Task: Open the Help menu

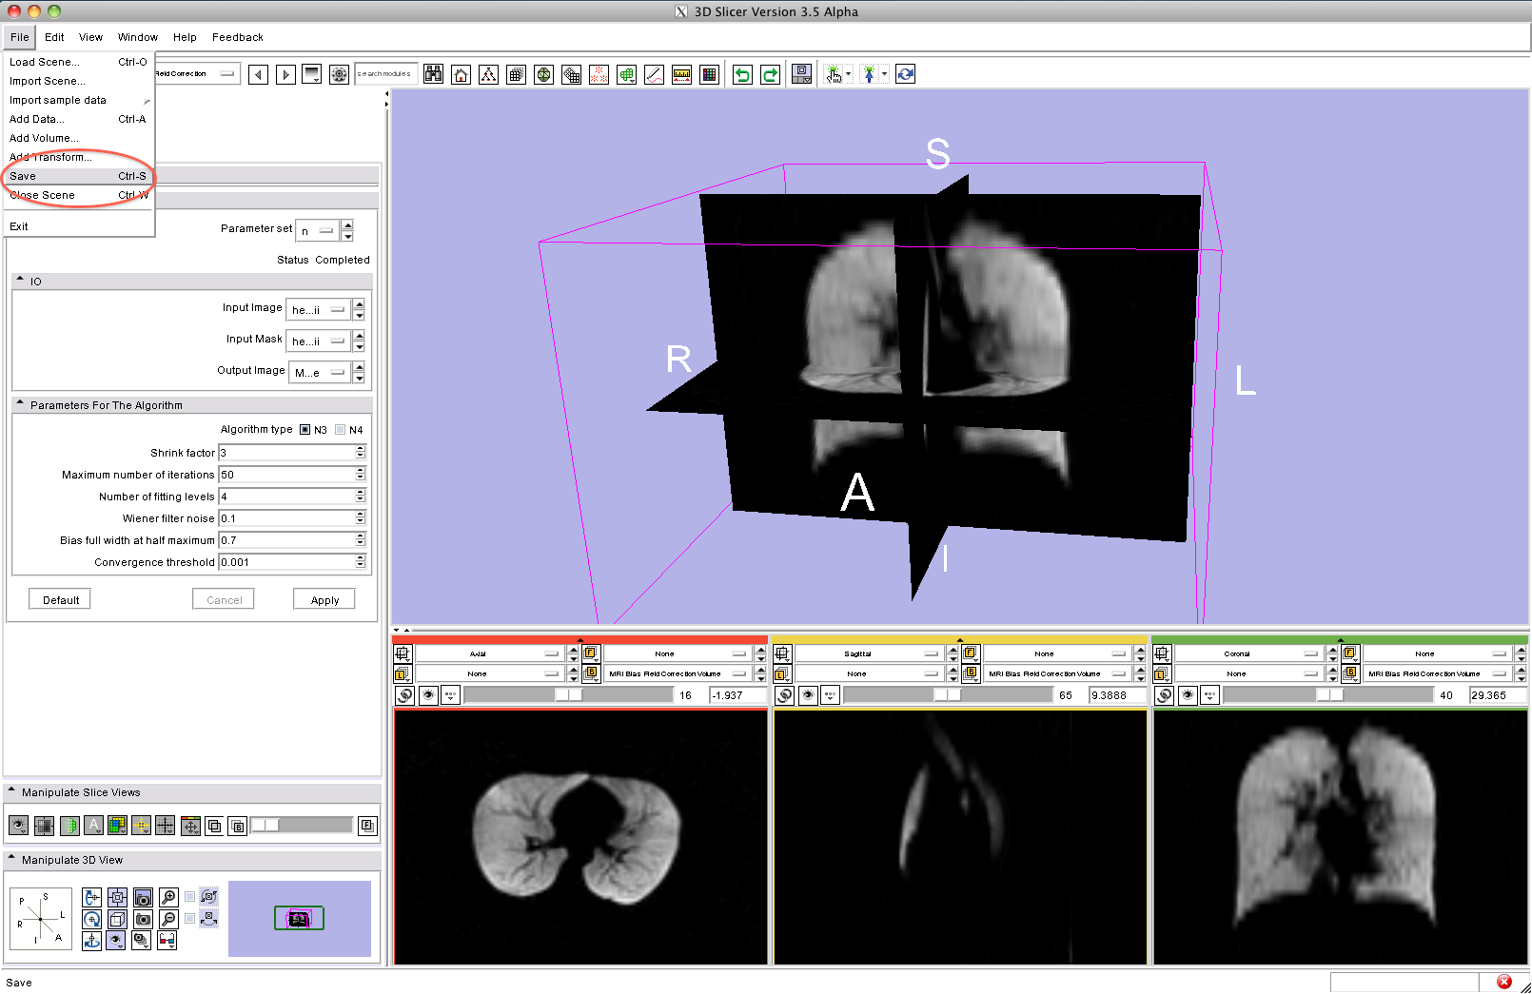Action: coord(185,37)
